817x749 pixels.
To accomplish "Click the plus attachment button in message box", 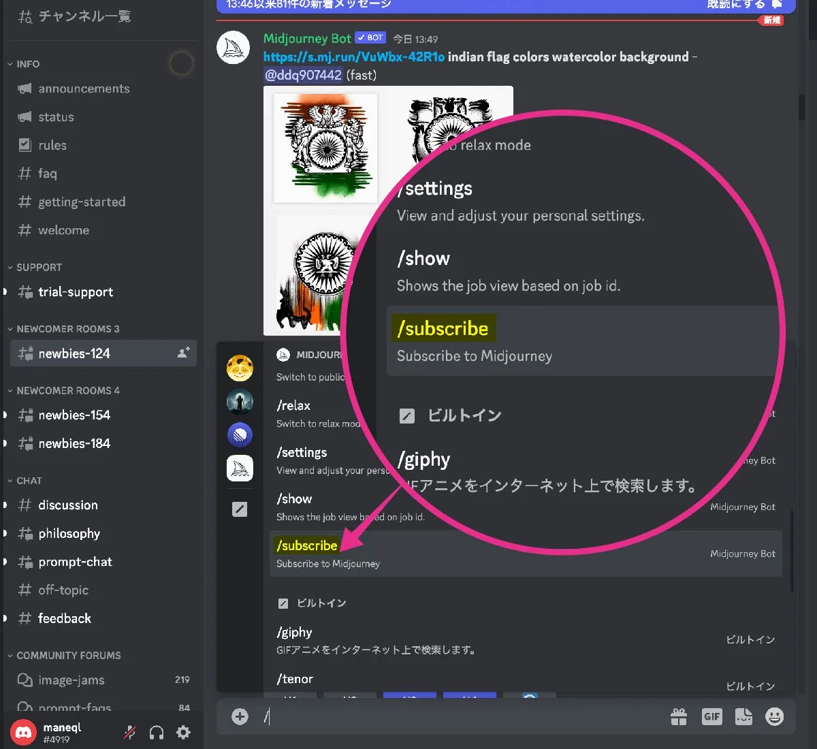I will click(x=240, y=716).
